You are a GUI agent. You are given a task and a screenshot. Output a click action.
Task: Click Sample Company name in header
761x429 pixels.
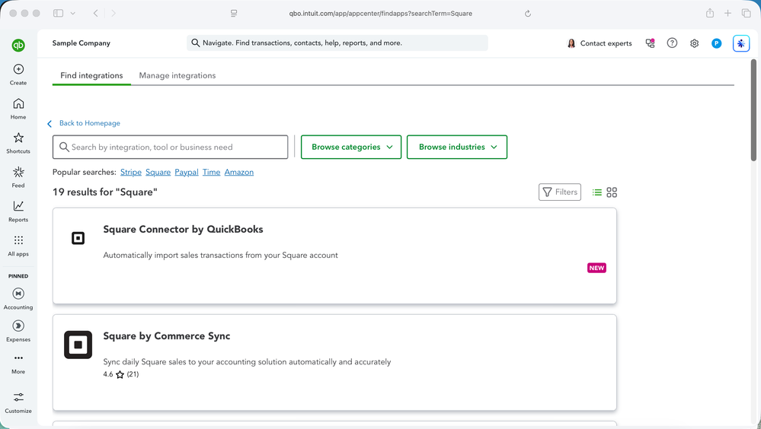click(x=81, y=43)
